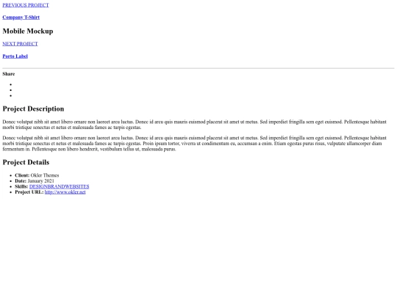
Task: Click the horizontal divider above Share
Action: point(198,68)
